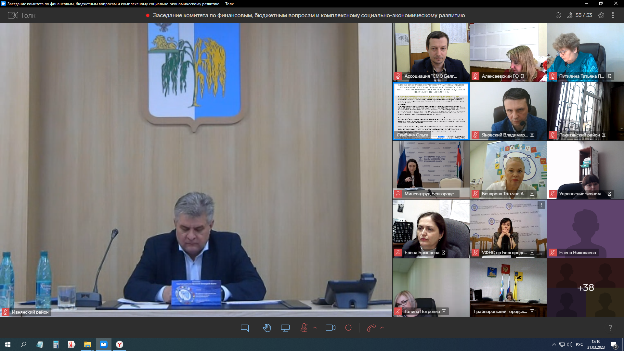Toggle the camera on or off
This screenshot has width=624, height=351.
331,328
